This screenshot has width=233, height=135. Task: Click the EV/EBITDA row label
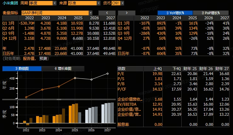126,104
